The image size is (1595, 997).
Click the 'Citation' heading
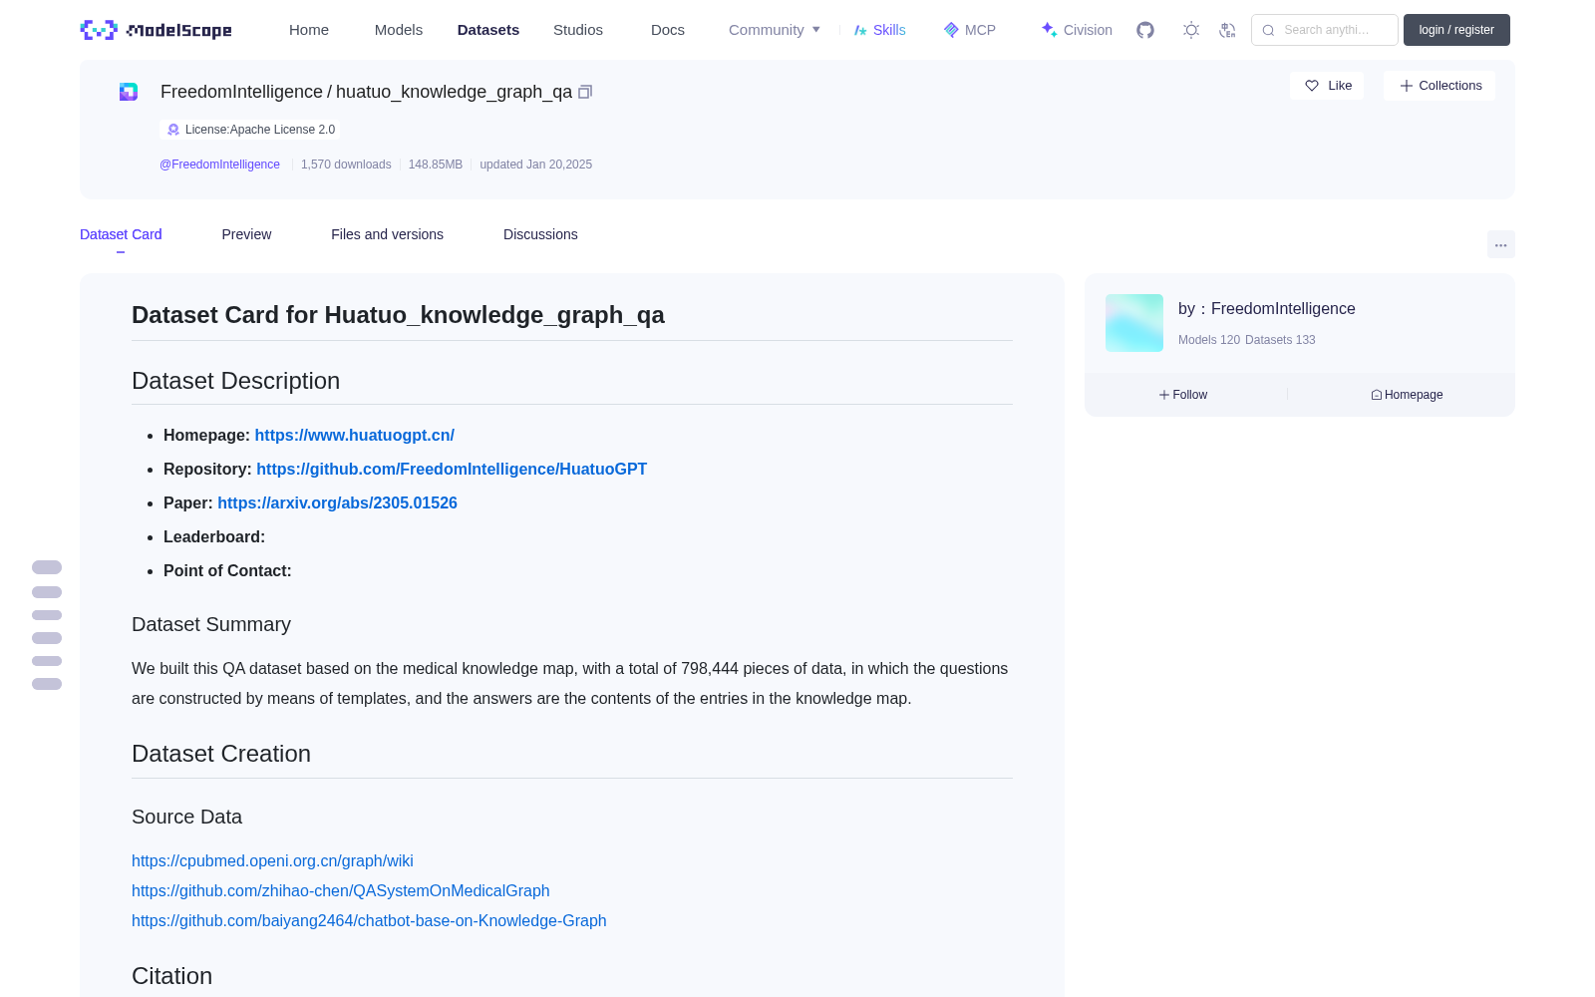171,976
